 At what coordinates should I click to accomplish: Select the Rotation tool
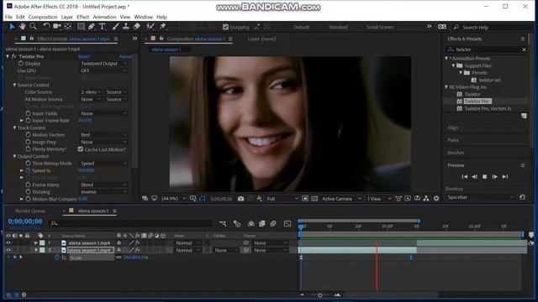click(x=46, y=26)
